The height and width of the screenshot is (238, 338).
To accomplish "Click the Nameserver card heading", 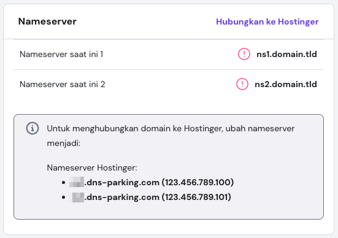I will [x=47, y=21].
